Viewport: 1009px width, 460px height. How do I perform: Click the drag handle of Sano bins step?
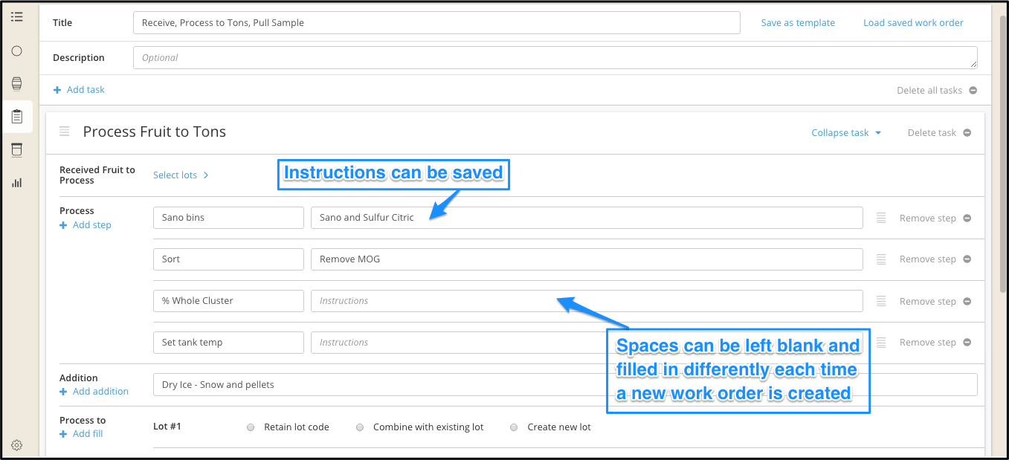pyautogui.click(x=881, y=218)
